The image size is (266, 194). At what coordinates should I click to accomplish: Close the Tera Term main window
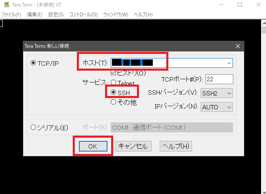tap(259, 5)
